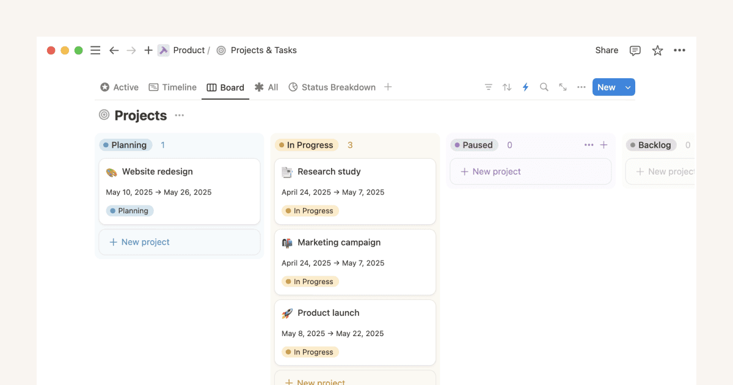This screenshot has height=385, width=733.
Task: Click the Share button
Action: coord(606,50)
